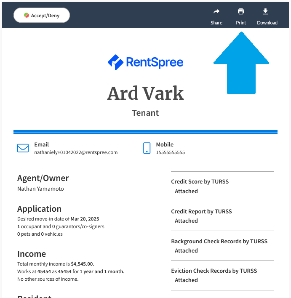Select the mobile number 15555555555

pos(171,152)
